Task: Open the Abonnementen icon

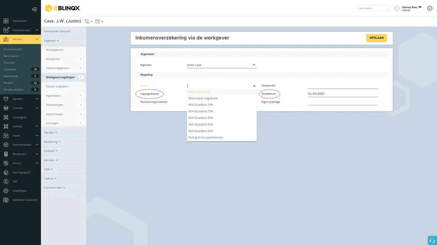Action: point(6,144)
